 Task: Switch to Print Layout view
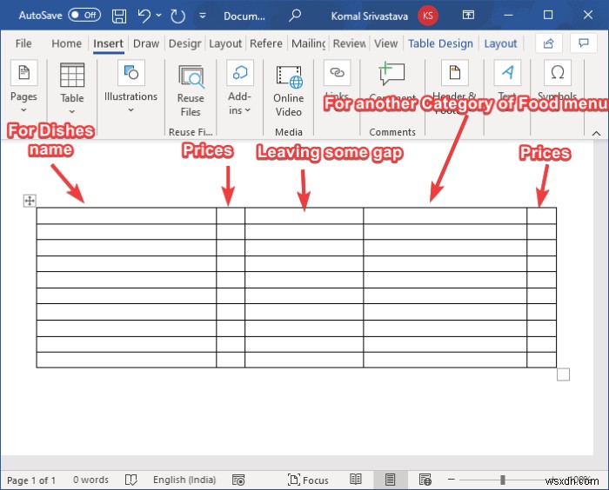[391, 480]
